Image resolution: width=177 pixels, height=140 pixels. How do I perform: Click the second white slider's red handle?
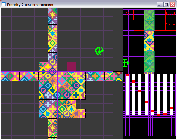click(134, 81)
